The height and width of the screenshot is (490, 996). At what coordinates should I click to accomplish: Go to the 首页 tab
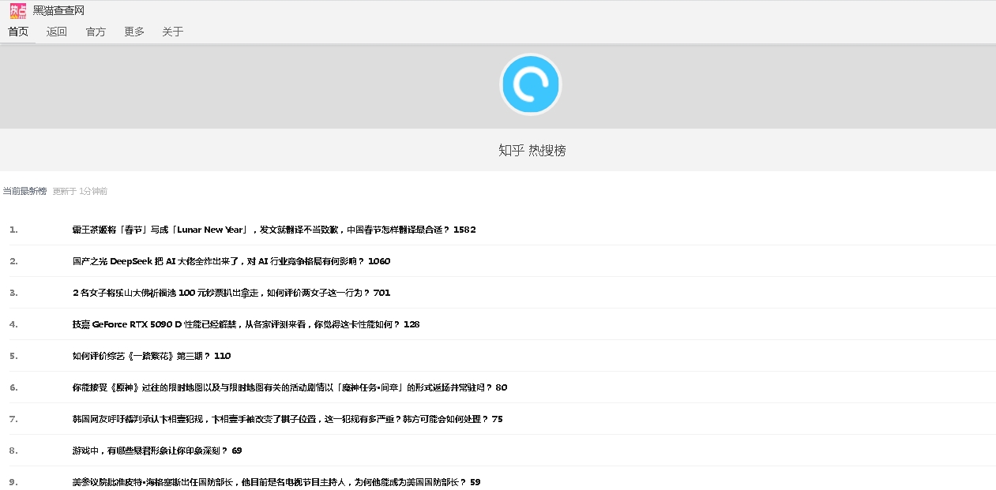click(x=18, y=32)
